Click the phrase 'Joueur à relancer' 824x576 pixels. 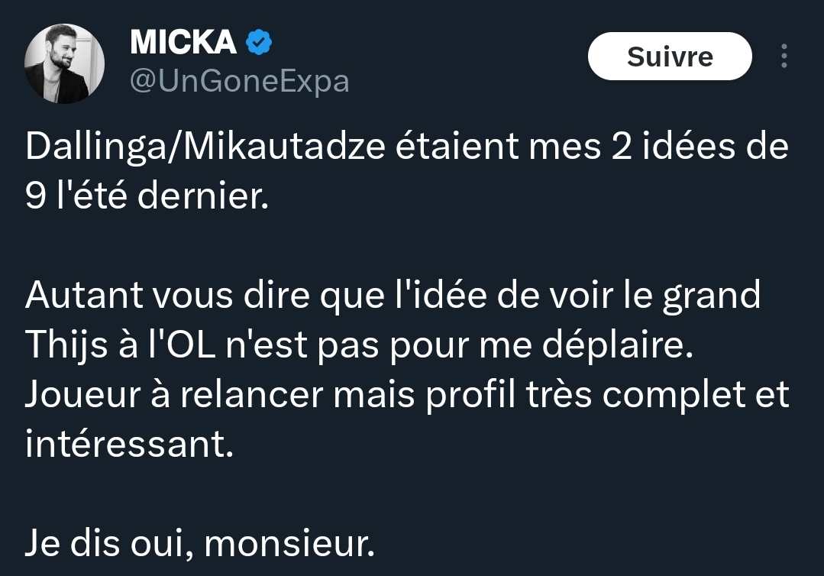coord(174,395)
